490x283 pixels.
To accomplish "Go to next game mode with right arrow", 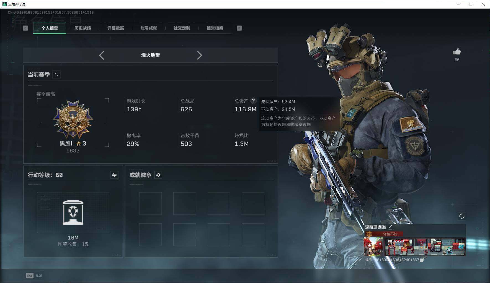I will click(199, 55).
